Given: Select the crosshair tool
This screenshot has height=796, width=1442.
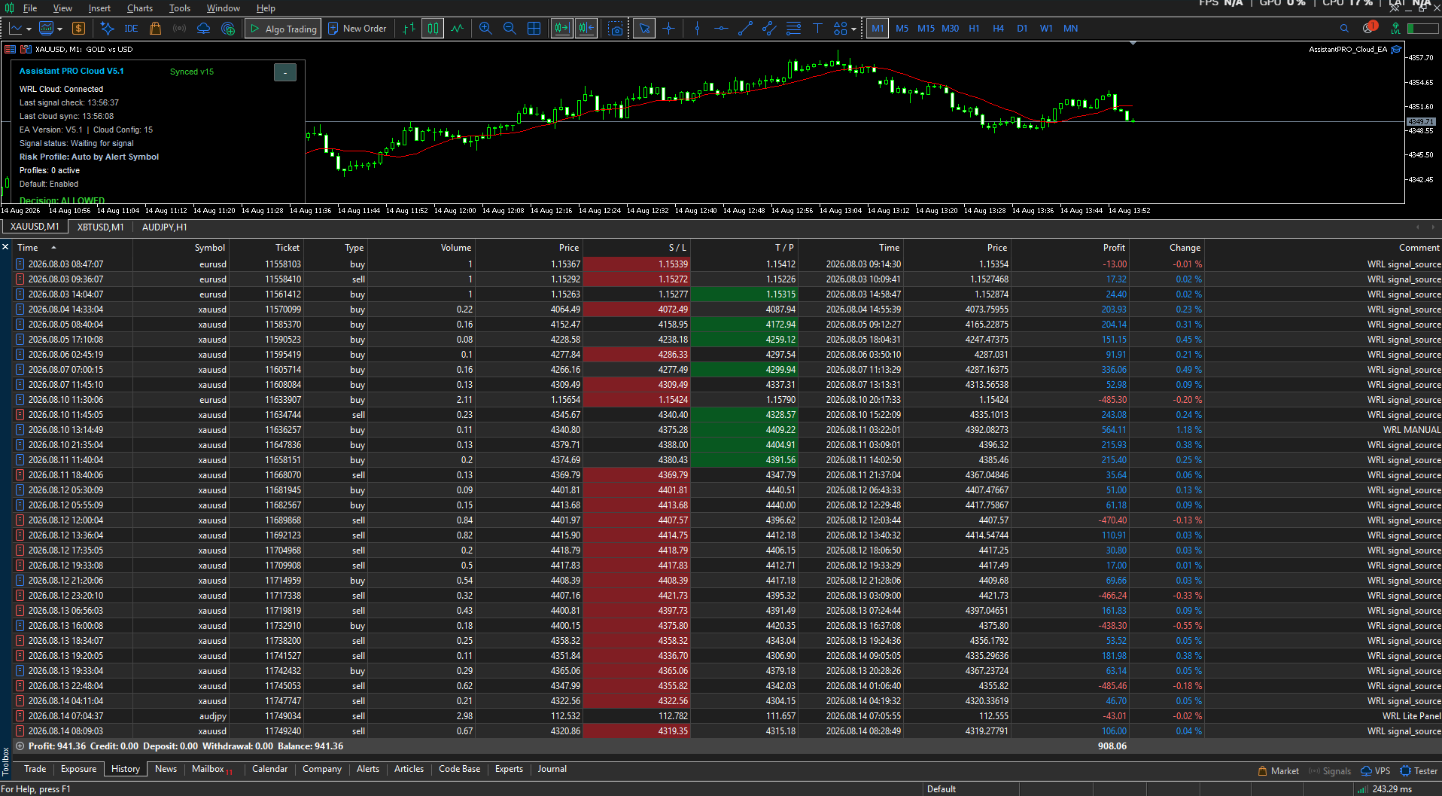Looking at the screenshot, I should pos(668,29).
